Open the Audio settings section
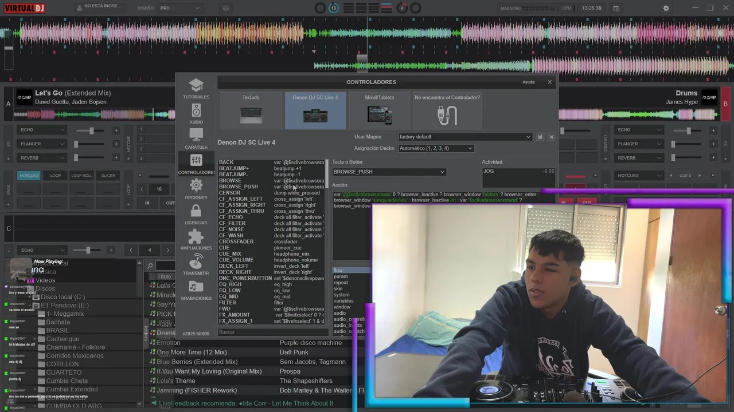 196,114
